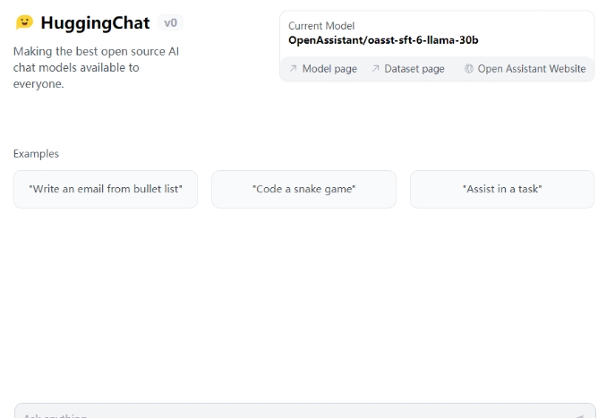This screenshot has width=615, height=418.
Task: Click the arrow icon beside Dataset page
Action: coord(375,69)
